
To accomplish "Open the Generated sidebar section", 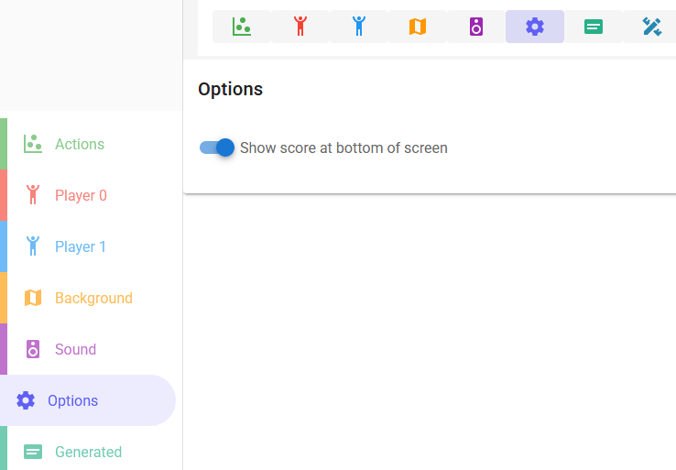I will (x=88, y=452).
